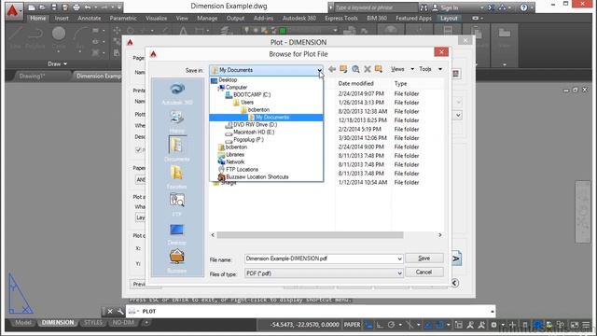Click the Undo arrow in quick access toolbar

(88, 7)
